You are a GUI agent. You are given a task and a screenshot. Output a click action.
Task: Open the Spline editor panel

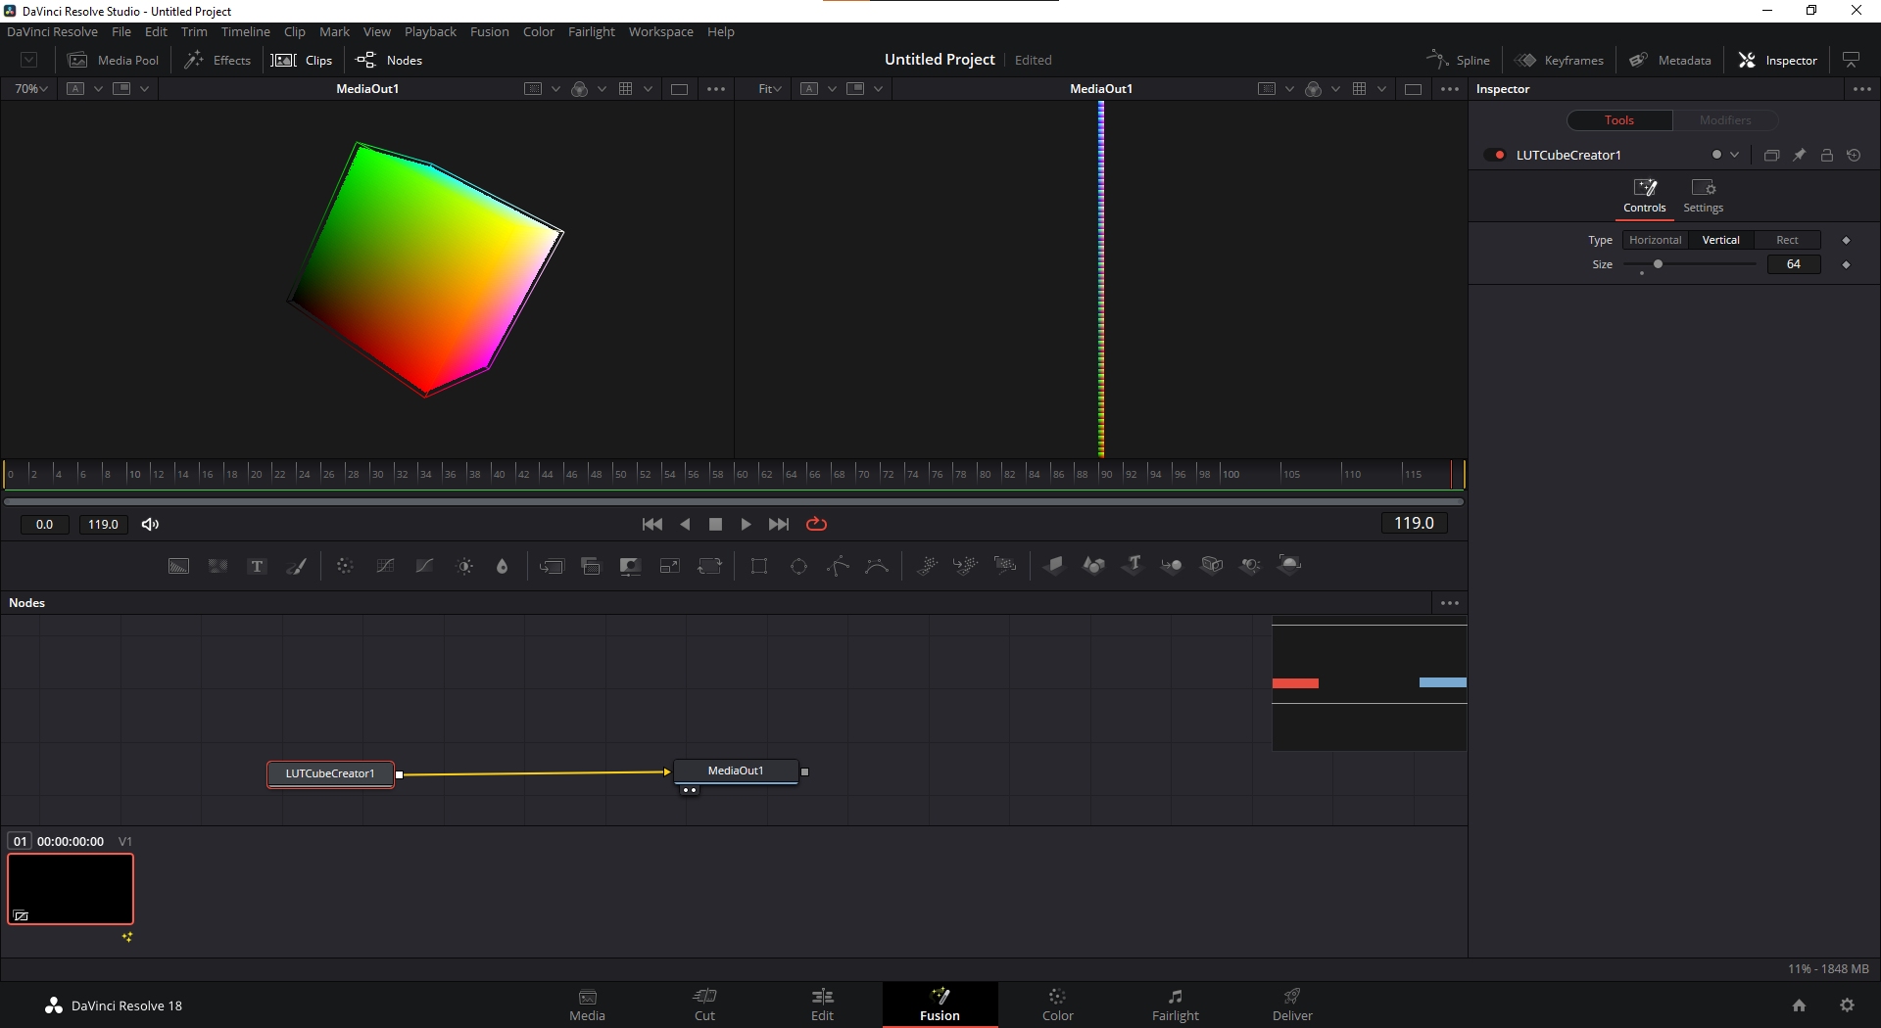(x=1459, y=60)
